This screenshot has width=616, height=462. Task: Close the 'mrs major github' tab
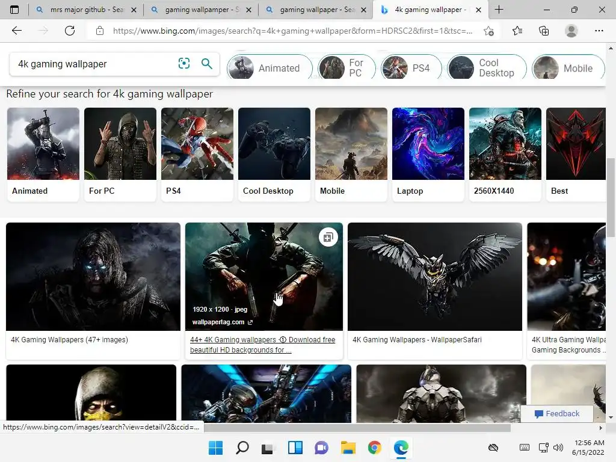point(134,10)
